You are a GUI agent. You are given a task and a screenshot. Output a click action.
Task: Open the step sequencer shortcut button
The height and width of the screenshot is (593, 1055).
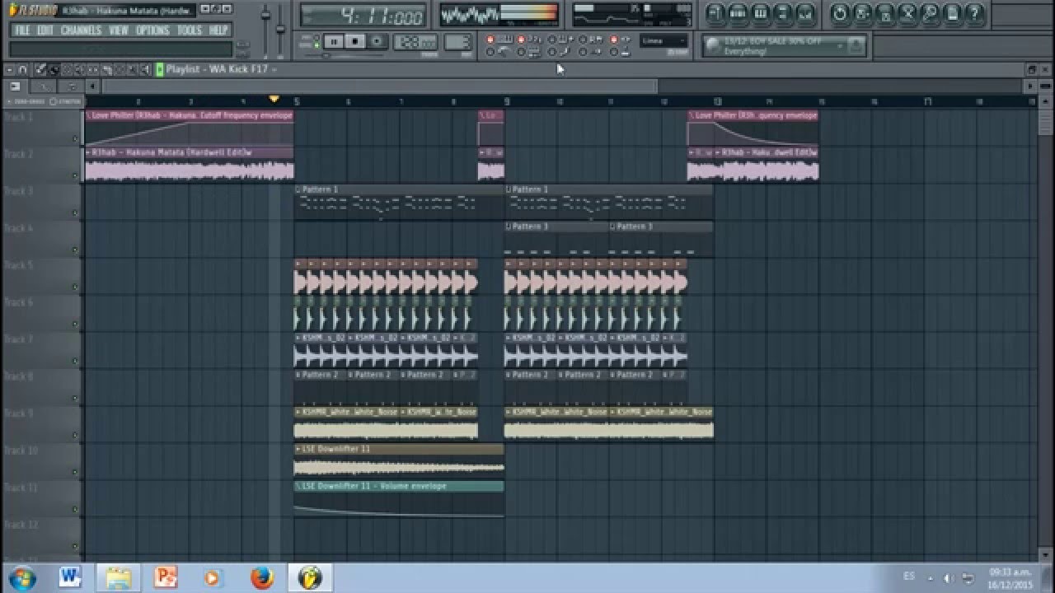(x=738, y=12)
